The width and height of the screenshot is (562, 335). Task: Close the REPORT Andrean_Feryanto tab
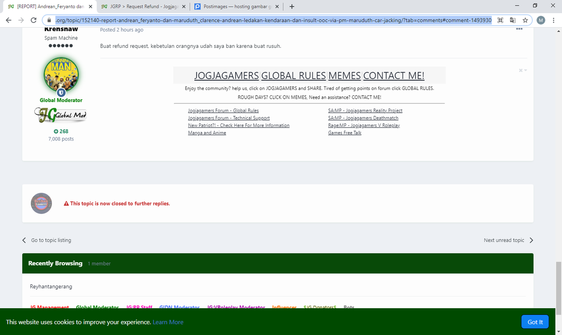(x=90, y=7)
